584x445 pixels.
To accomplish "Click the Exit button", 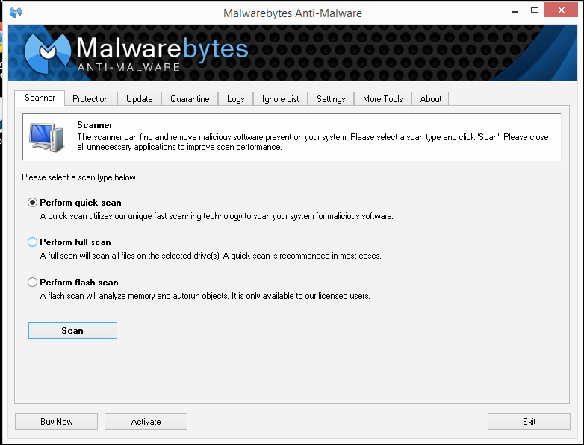I will tap(529, 422).
